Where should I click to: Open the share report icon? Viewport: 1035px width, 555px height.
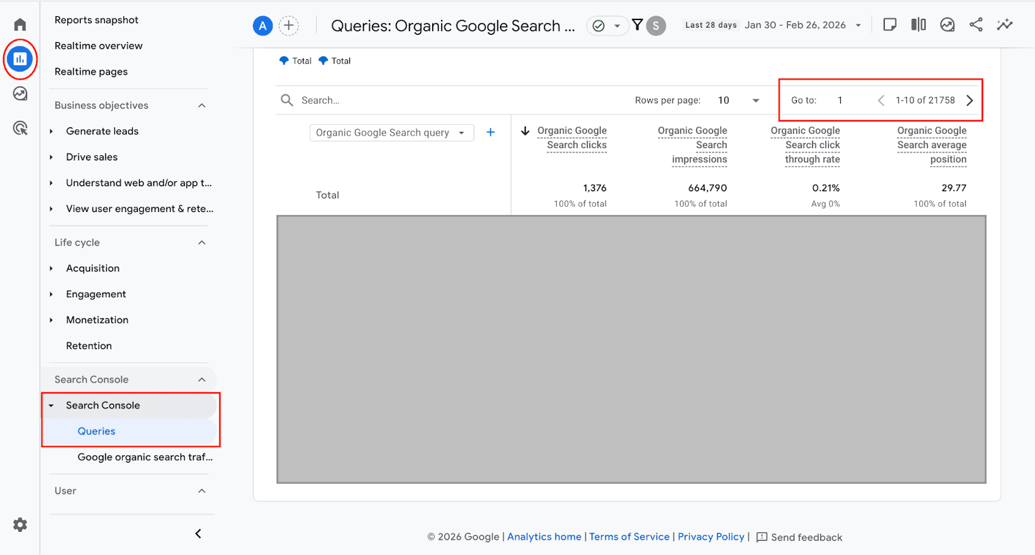[975, 25]
